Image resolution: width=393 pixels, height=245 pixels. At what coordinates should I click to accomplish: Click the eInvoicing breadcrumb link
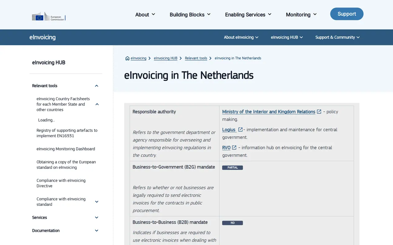[x=138, y=58]
